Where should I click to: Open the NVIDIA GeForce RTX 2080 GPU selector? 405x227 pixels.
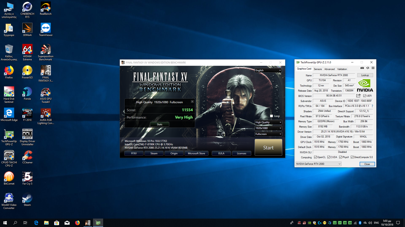[318, 164]
